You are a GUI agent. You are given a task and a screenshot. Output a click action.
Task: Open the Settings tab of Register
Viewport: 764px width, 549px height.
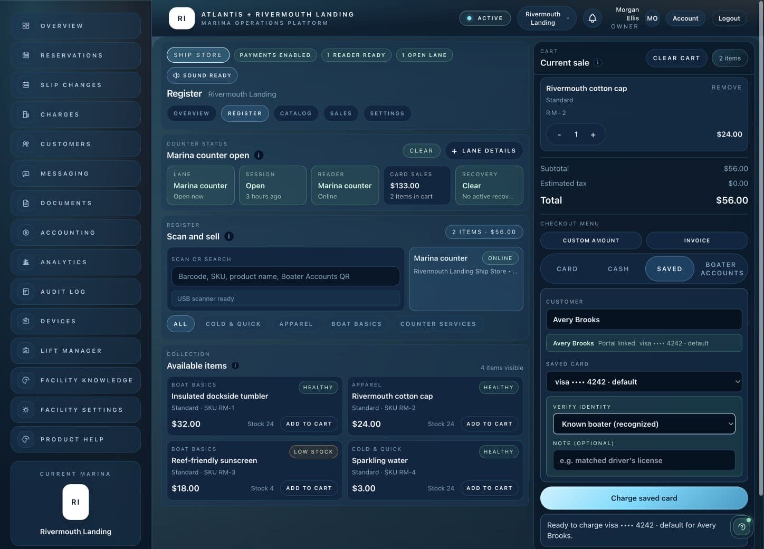387,113
